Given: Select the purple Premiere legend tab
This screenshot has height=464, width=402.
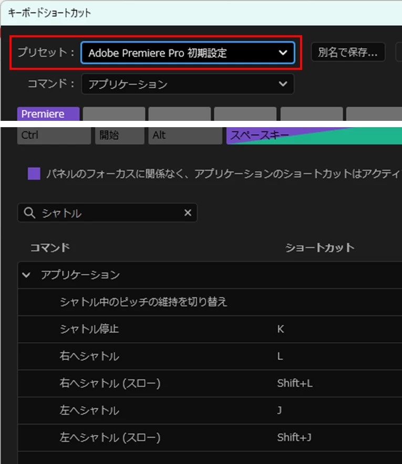Looking at the screenshot, I should click(x=48, y=114).
